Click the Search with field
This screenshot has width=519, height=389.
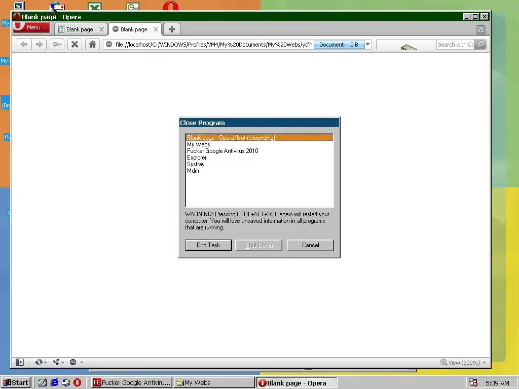pos(456,45)
